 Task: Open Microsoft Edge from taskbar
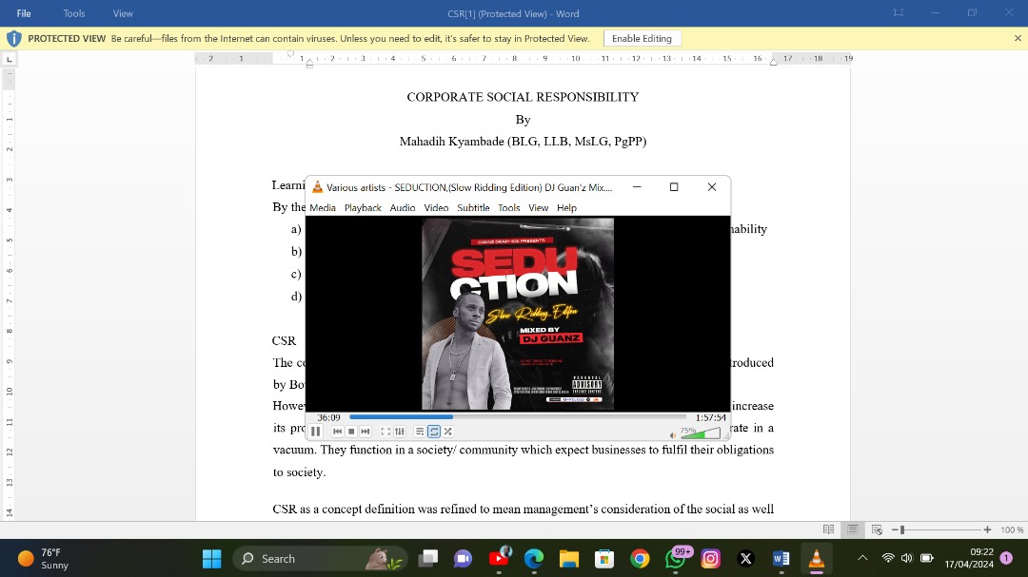(x=534, y=559)
